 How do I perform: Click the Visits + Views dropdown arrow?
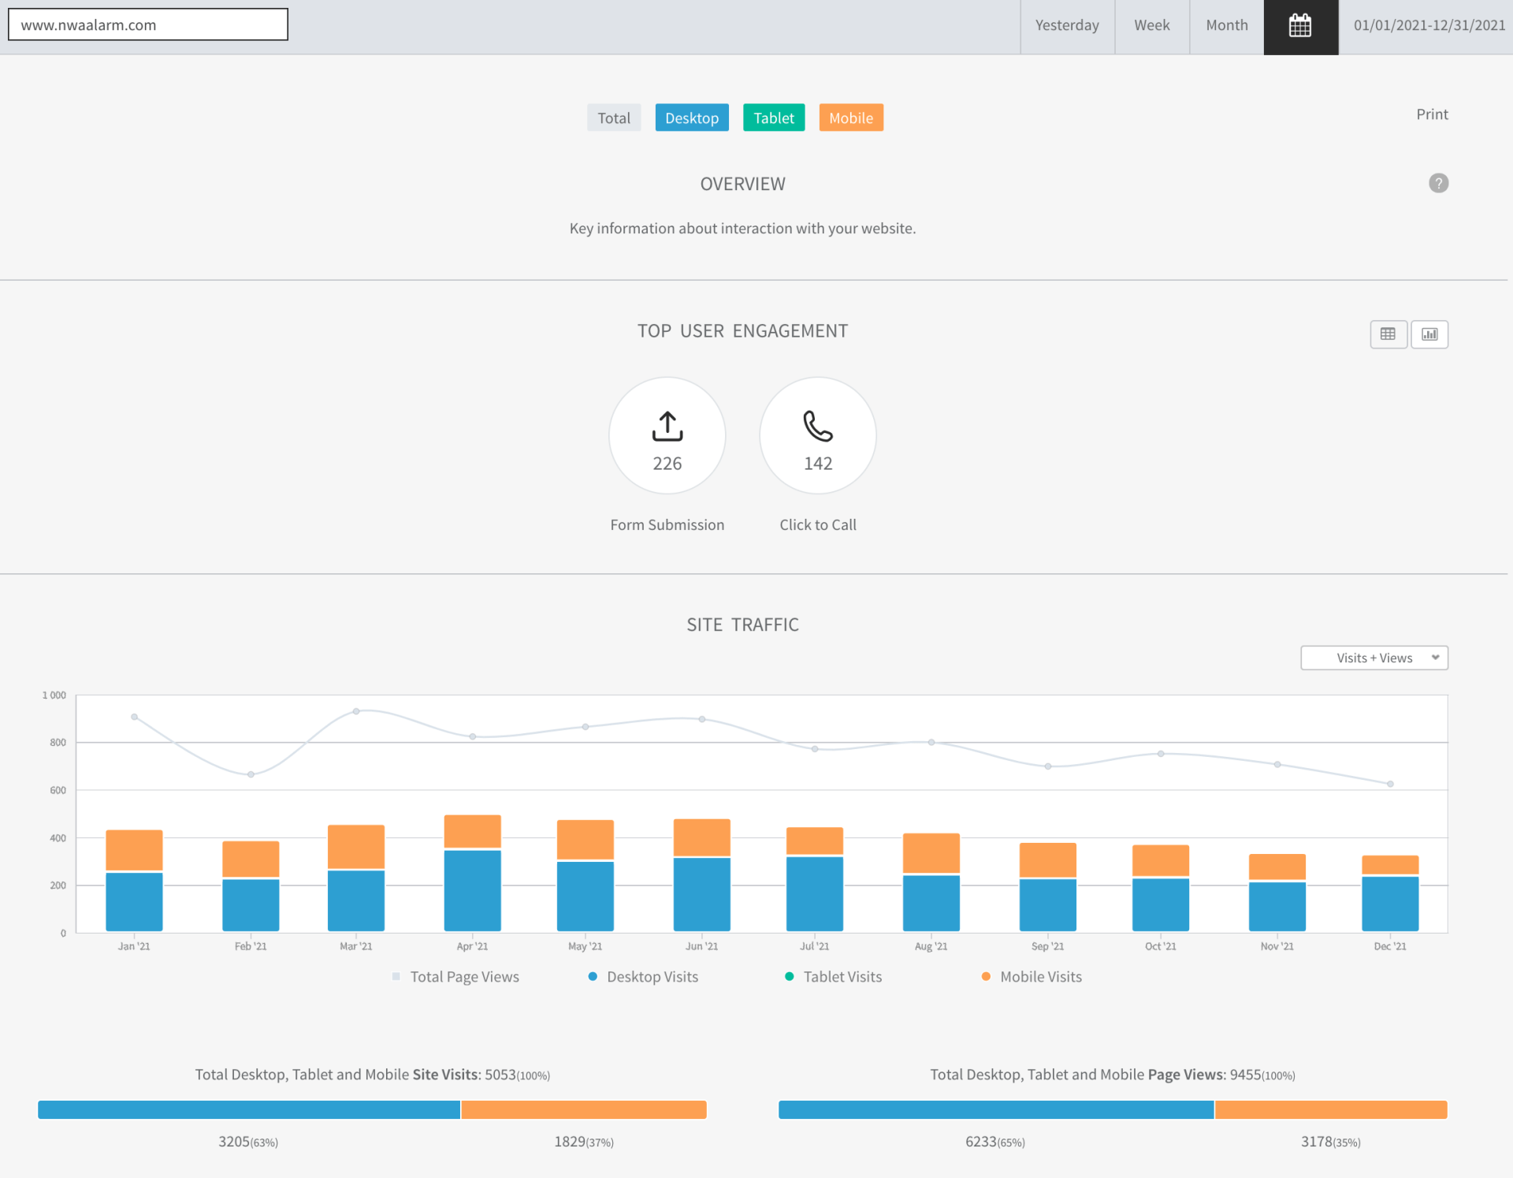click(x=1435, y=658)
